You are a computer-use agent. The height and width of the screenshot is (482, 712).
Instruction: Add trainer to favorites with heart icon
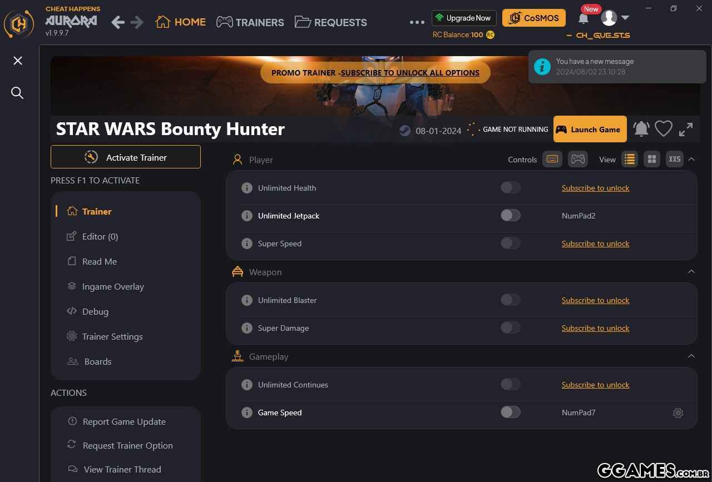(x=664, y=129)
